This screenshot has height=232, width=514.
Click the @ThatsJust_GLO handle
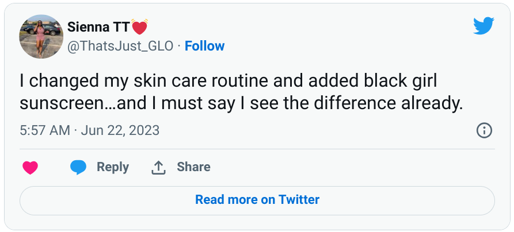click(x=120, y=46)
